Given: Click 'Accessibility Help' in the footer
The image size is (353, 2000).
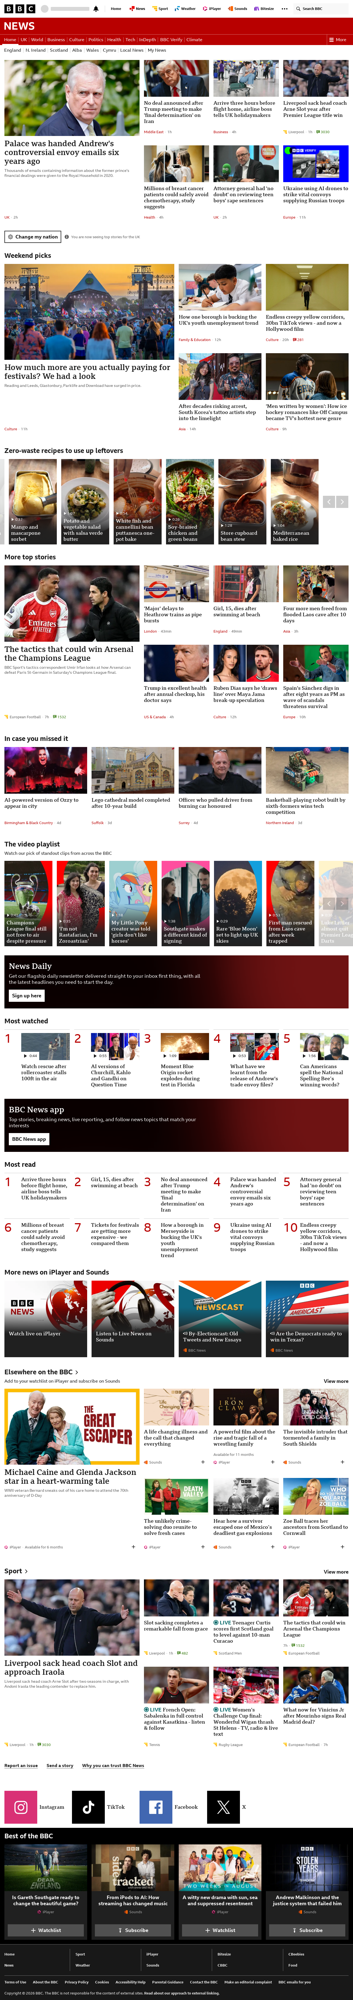Looking at the screenshot, I should tap(131, 1981).
